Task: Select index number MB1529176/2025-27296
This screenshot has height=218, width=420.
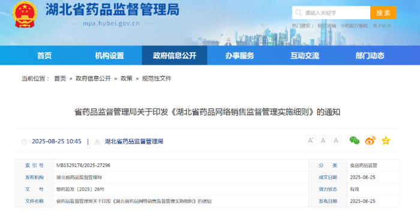Action: click(83, 165)
